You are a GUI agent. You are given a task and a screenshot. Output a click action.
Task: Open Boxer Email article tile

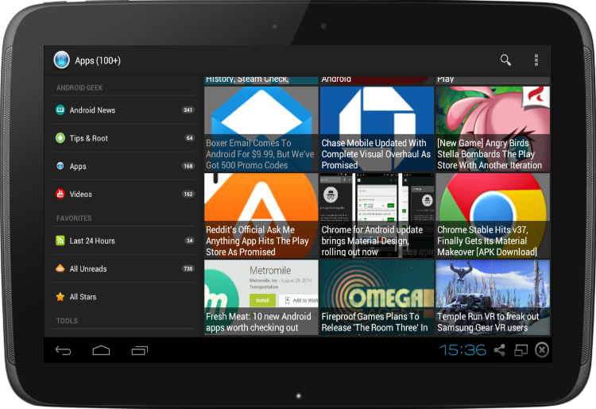tap(261, 129)
